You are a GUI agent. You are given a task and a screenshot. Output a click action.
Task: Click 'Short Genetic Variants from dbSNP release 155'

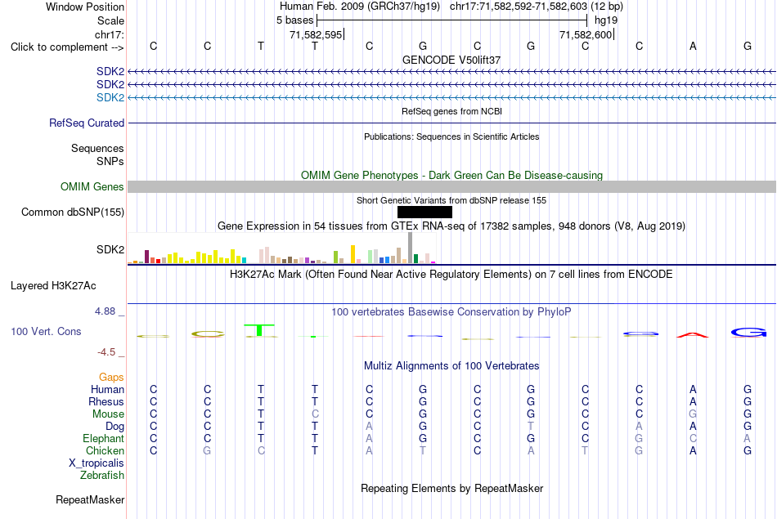(x=451, y=200)
